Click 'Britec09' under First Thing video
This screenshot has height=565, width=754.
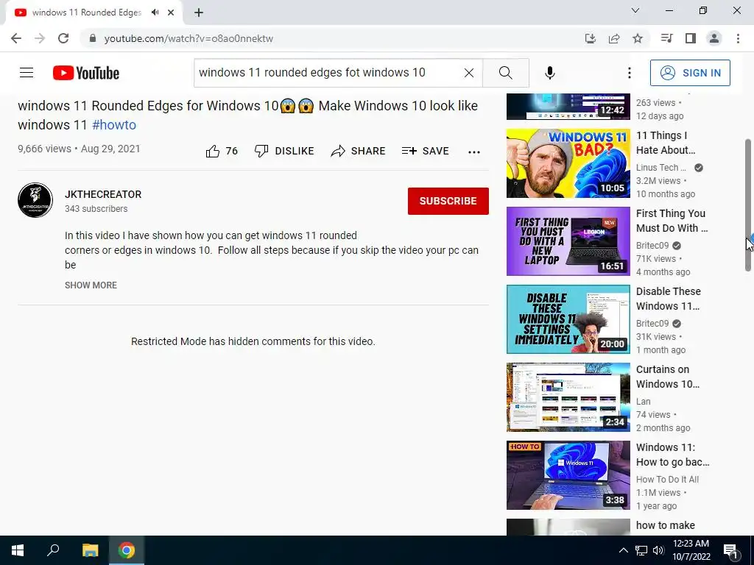[652, 246]
